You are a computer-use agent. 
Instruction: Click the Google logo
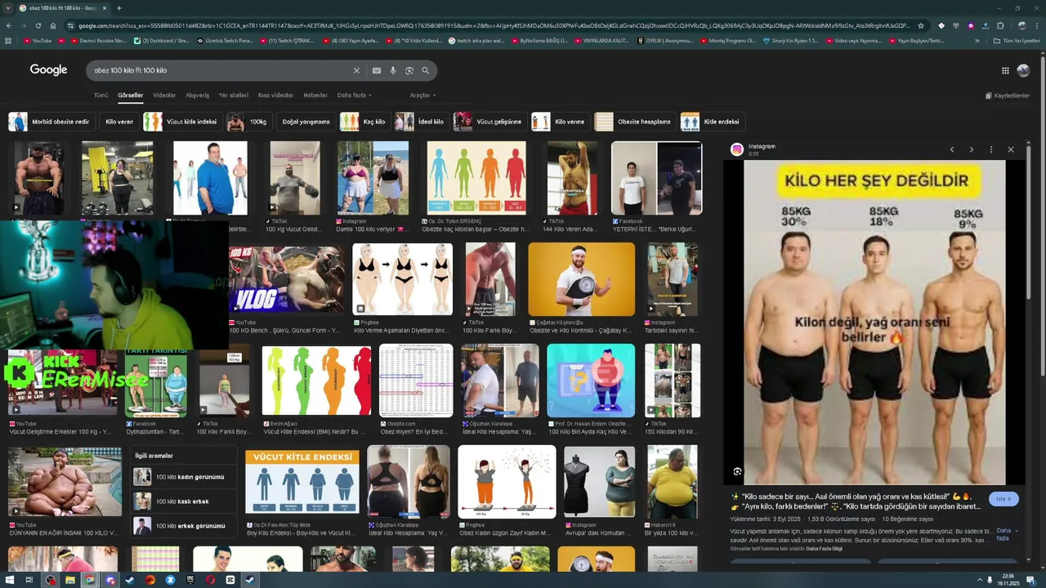(x=48, y=70)
